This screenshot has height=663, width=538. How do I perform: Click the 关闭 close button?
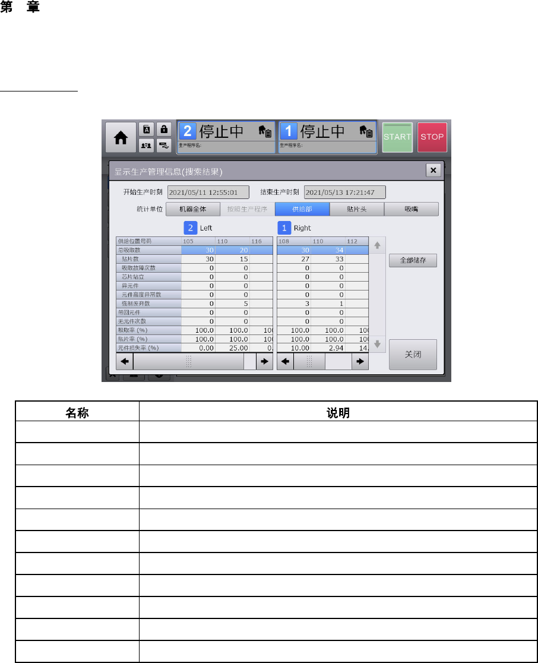[x=413, y=354]
